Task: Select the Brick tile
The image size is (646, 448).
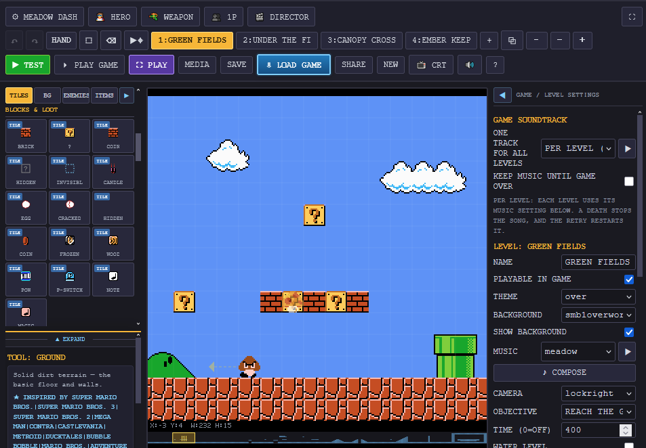Action: tap(26, 136)
